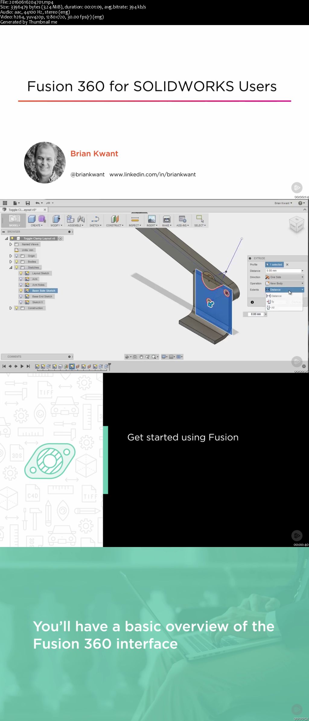This screenshot has height=721, width=309.
Task: Show the Arm sketch light bulb
Action: [21, 279]
